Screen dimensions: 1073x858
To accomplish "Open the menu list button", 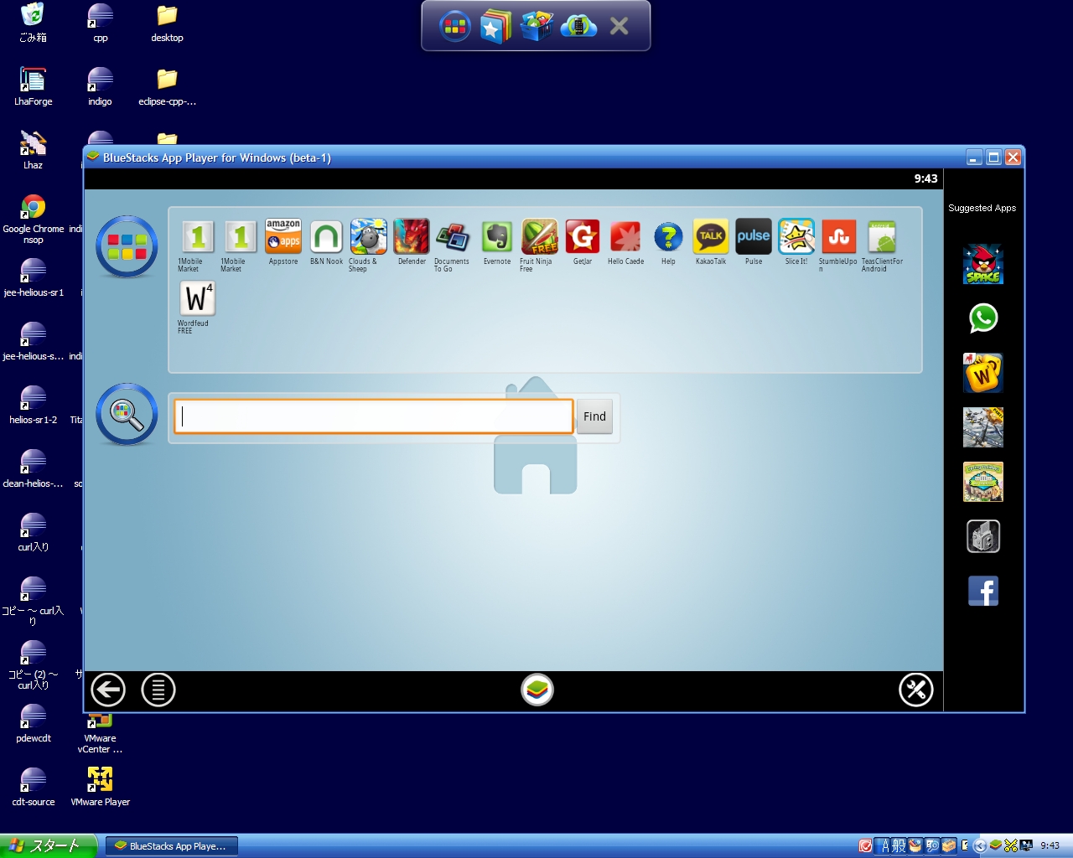I will coord(158,690).
